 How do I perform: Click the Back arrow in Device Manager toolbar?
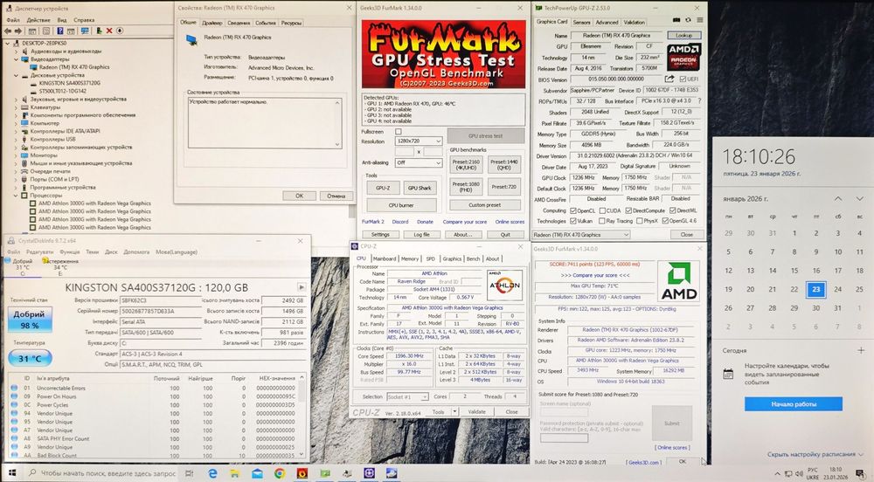click(x=9, y=31)
